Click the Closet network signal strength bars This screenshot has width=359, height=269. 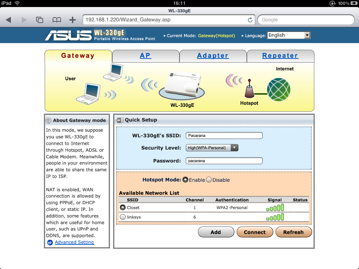point(275,207)
